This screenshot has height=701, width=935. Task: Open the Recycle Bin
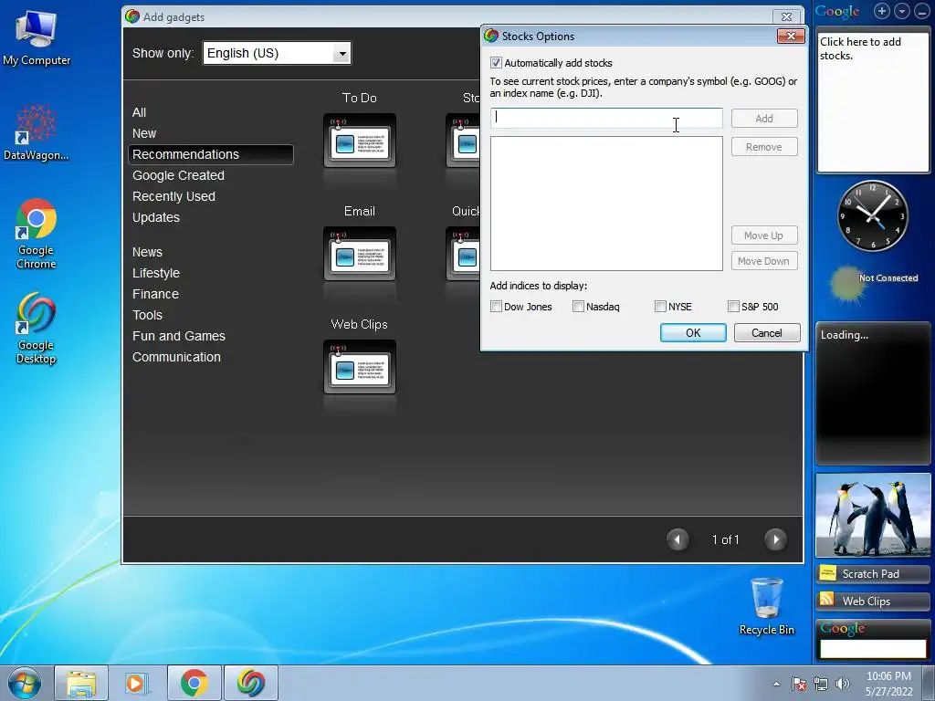(767, 606)
